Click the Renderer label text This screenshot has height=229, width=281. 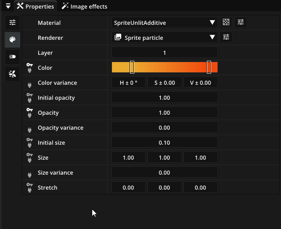pos(50,38)
